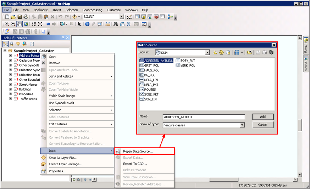Click the New Map File icon
Viewport: 310px width, 189px height.
[7, 17]
